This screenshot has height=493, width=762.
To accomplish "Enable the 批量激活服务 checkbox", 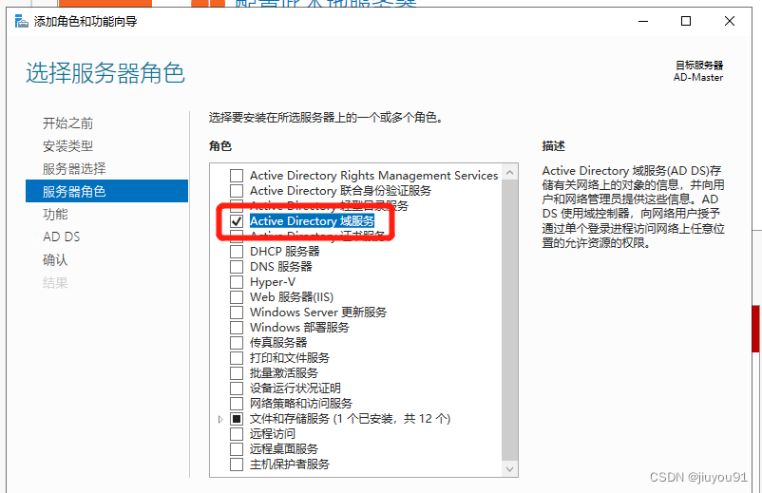I will 237,373.
